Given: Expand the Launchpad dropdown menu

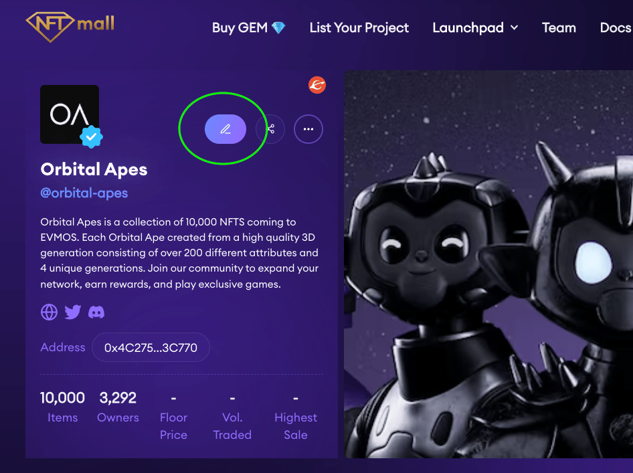Looking at the screenshot, I should 475,27.
